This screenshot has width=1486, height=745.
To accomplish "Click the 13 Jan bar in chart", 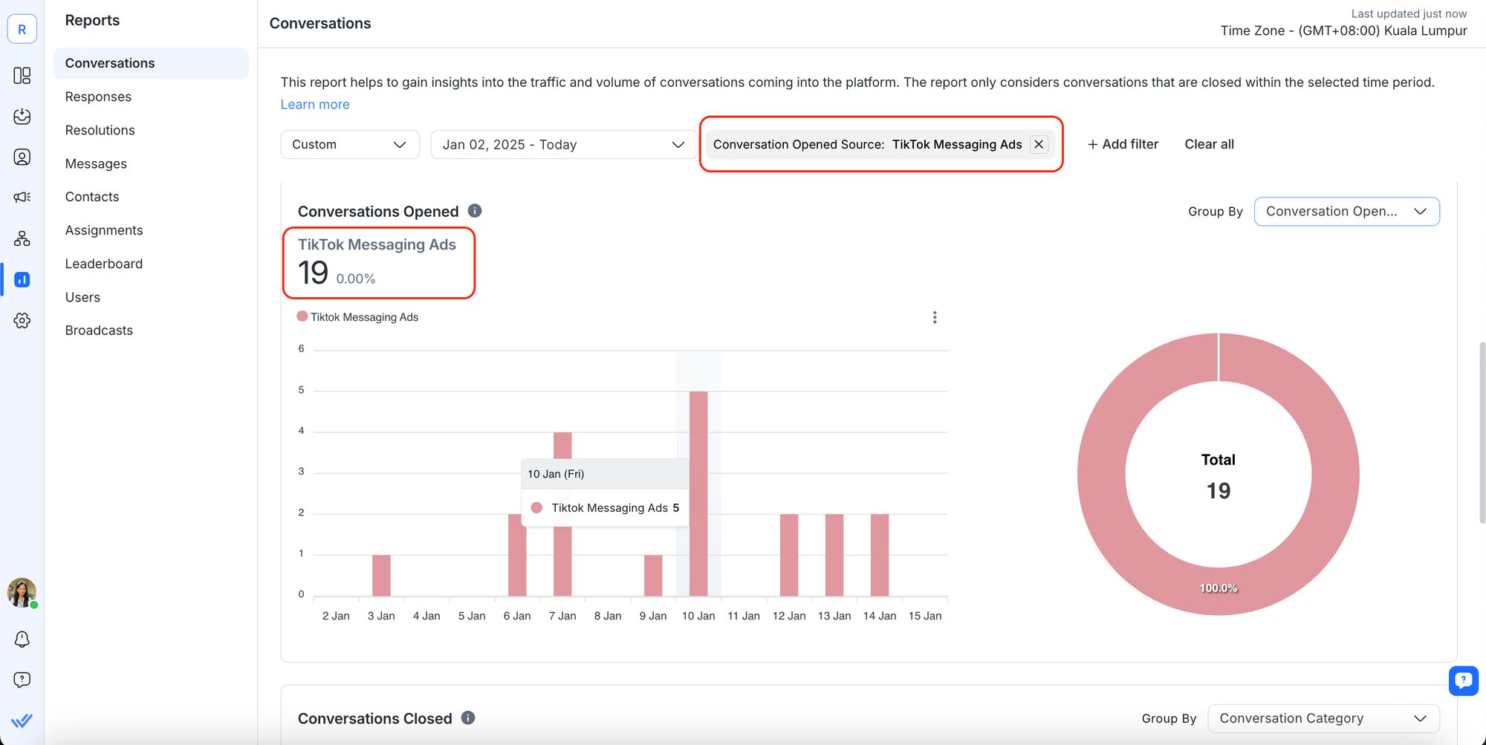I will coord(834,555).
